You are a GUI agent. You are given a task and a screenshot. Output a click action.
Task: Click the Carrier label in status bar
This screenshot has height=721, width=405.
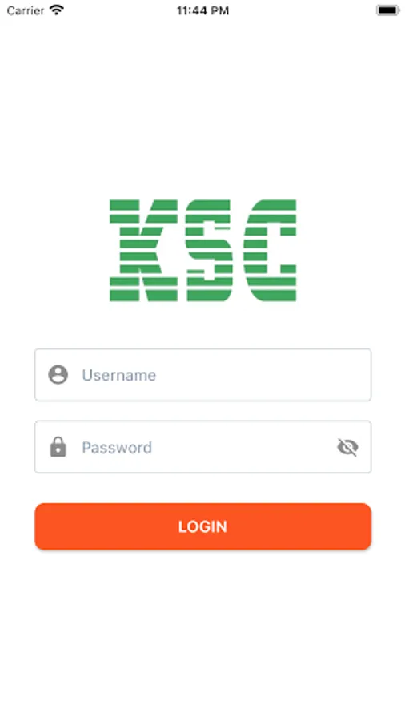26,10
